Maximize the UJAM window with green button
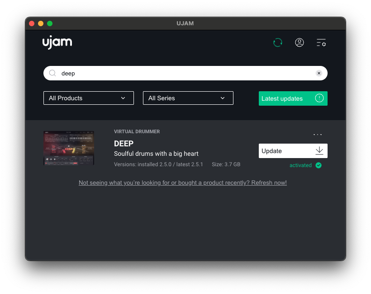371x294 pixels. pyautogui.click(x=50, y=23)
